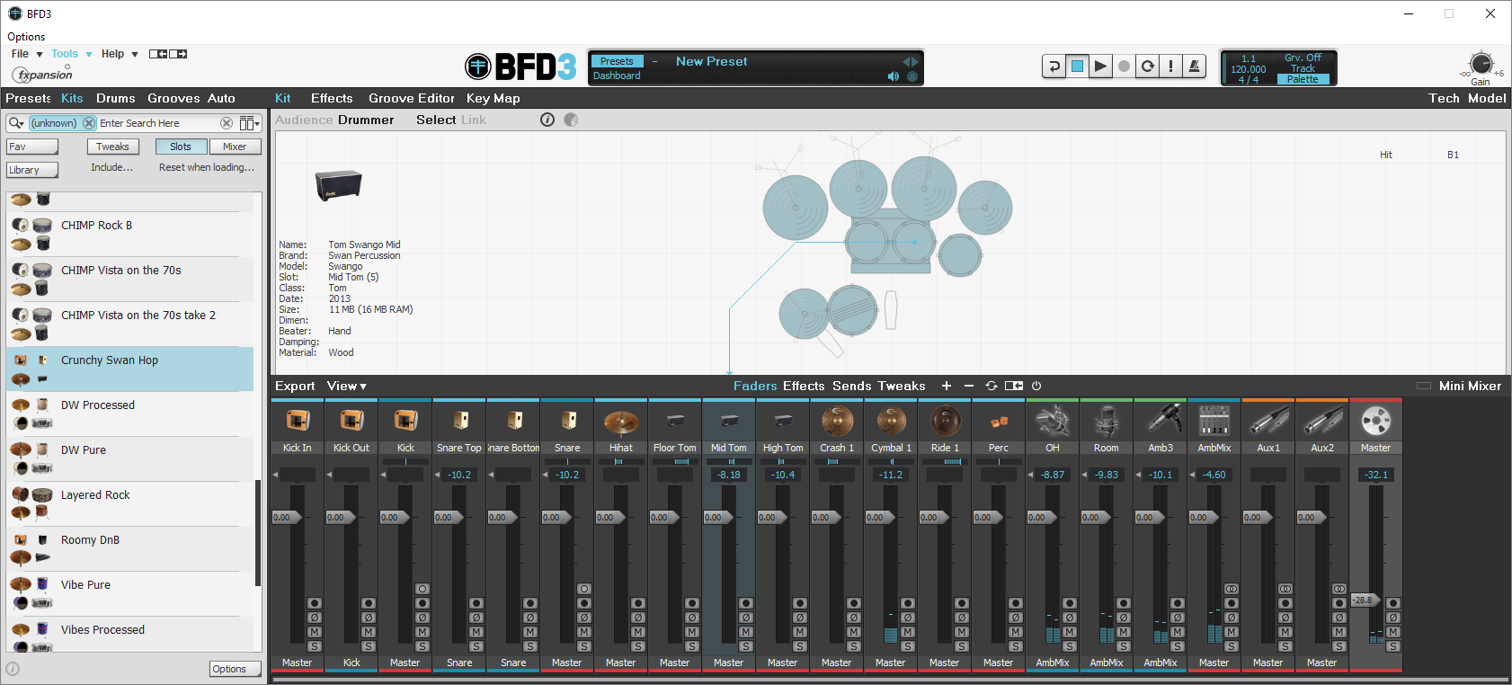
Task: Click the metronome button in transport
Action: 1194,66
